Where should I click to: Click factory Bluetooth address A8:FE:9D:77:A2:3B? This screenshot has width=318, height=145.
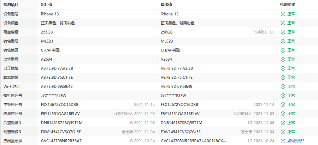pos(57,68)
